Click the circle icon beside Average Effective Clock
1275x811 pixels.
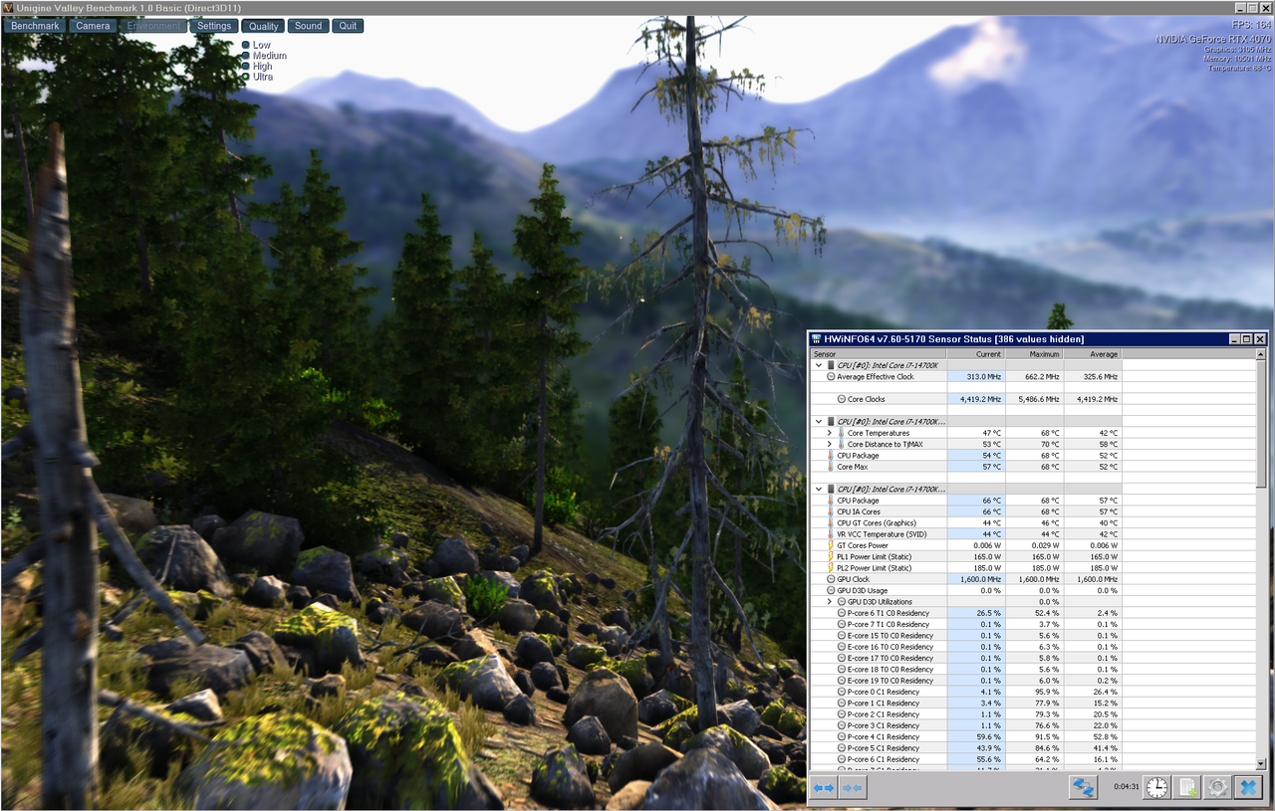click(831, 377)
